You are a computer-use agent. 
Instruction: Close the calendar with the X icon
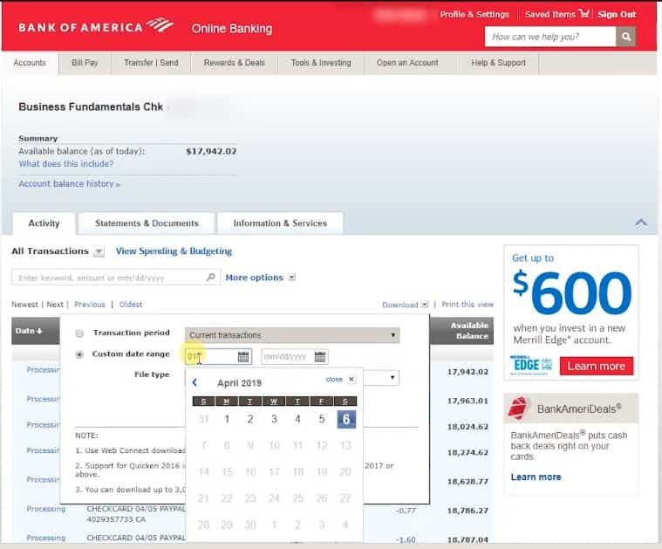point(351,379)
